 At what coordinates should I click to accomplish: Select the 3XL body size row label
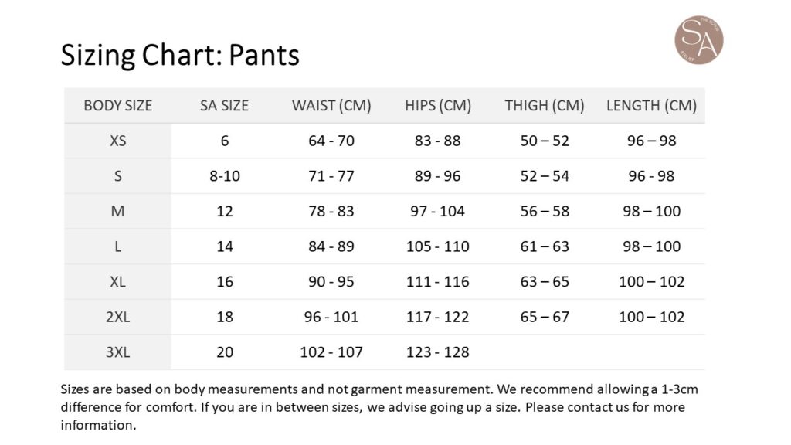[117, 352]
